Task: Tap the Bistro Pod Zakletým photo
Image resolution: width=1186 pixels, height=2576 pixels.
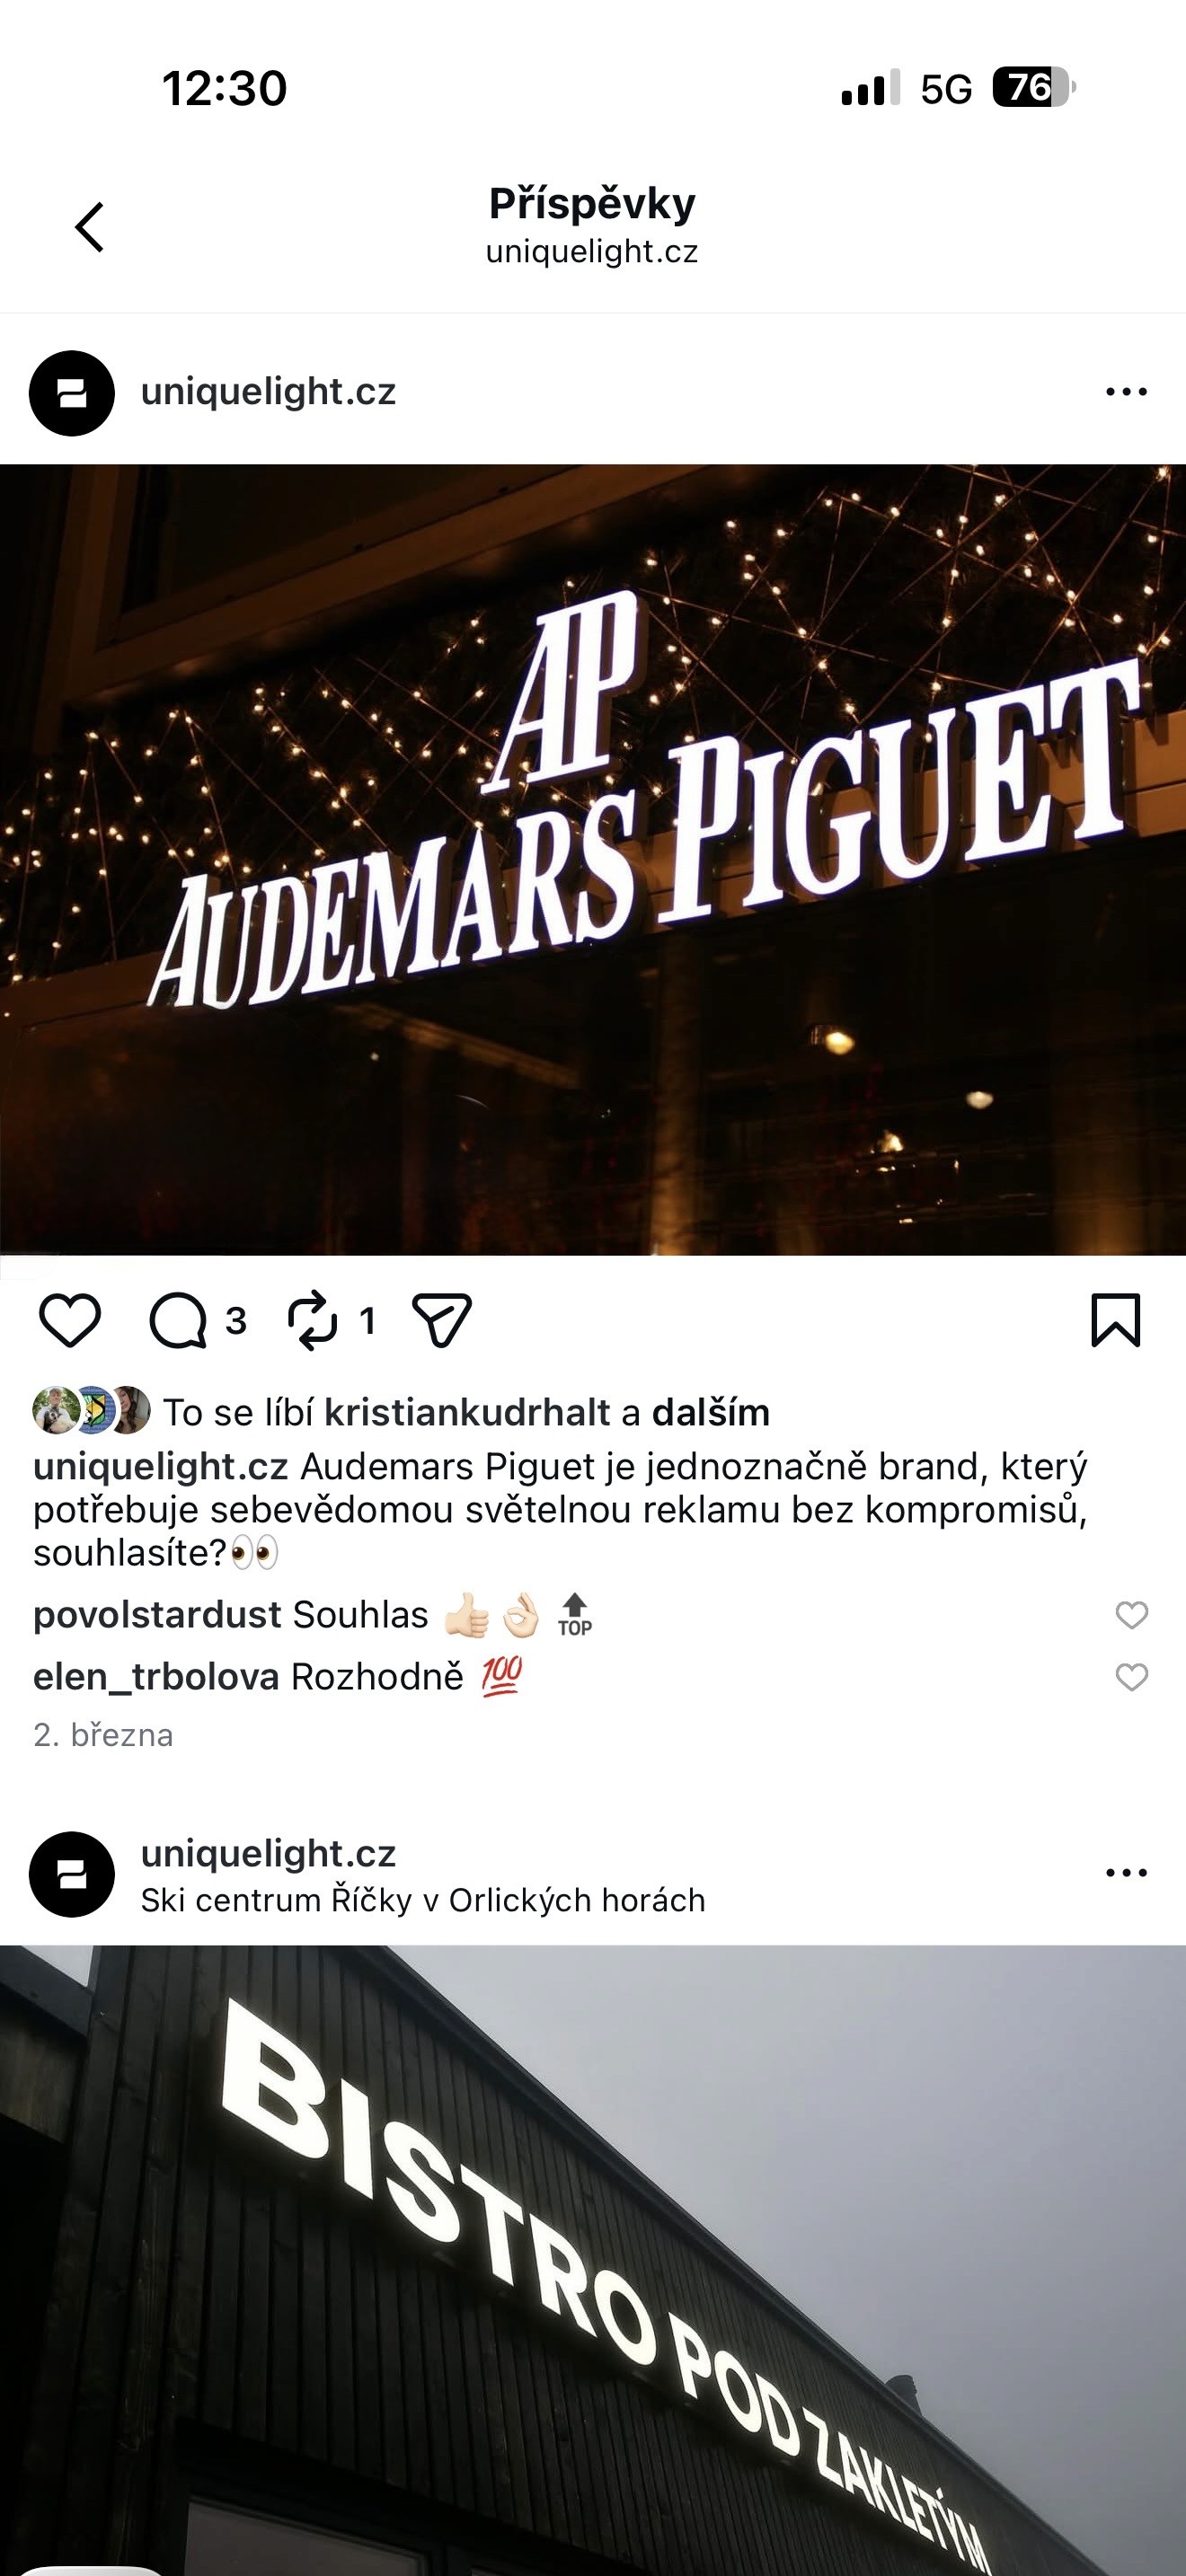Action: click(x=593, y=2260)
